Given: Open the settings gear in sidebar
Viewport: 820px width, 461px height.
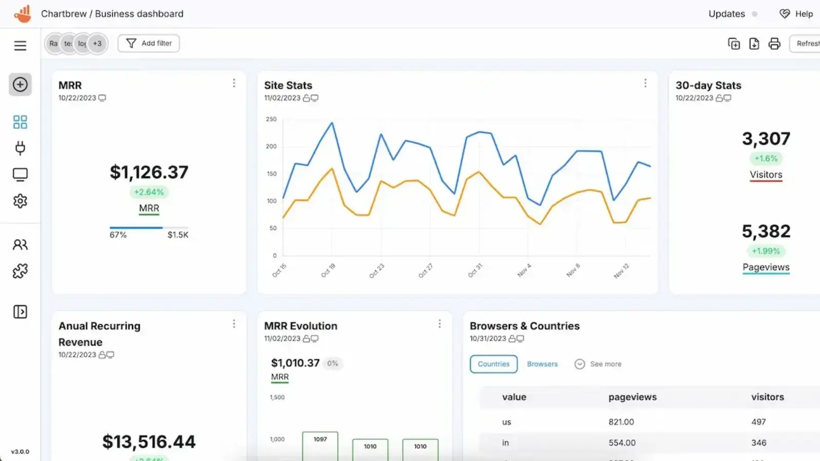Looking at the screenshot, I should click(x=20, y=201).
